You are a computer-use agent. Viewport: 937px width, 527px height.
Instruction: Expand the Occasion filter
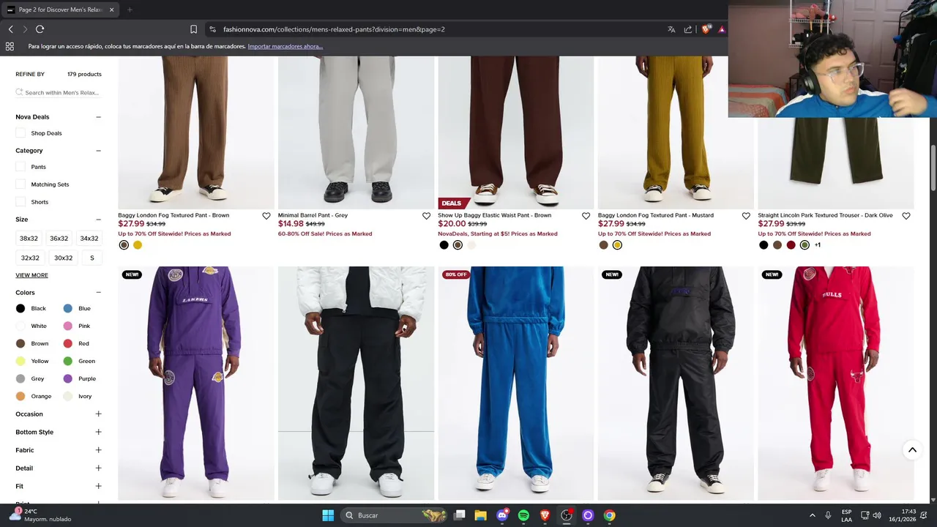pos(98,414)
